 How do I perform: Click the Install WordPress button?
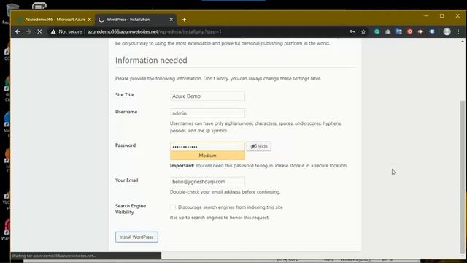136,237
